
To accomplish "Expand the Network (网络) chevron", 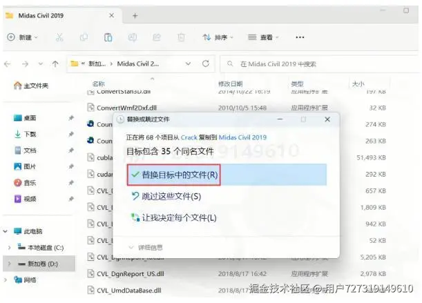I will point(6,280).
